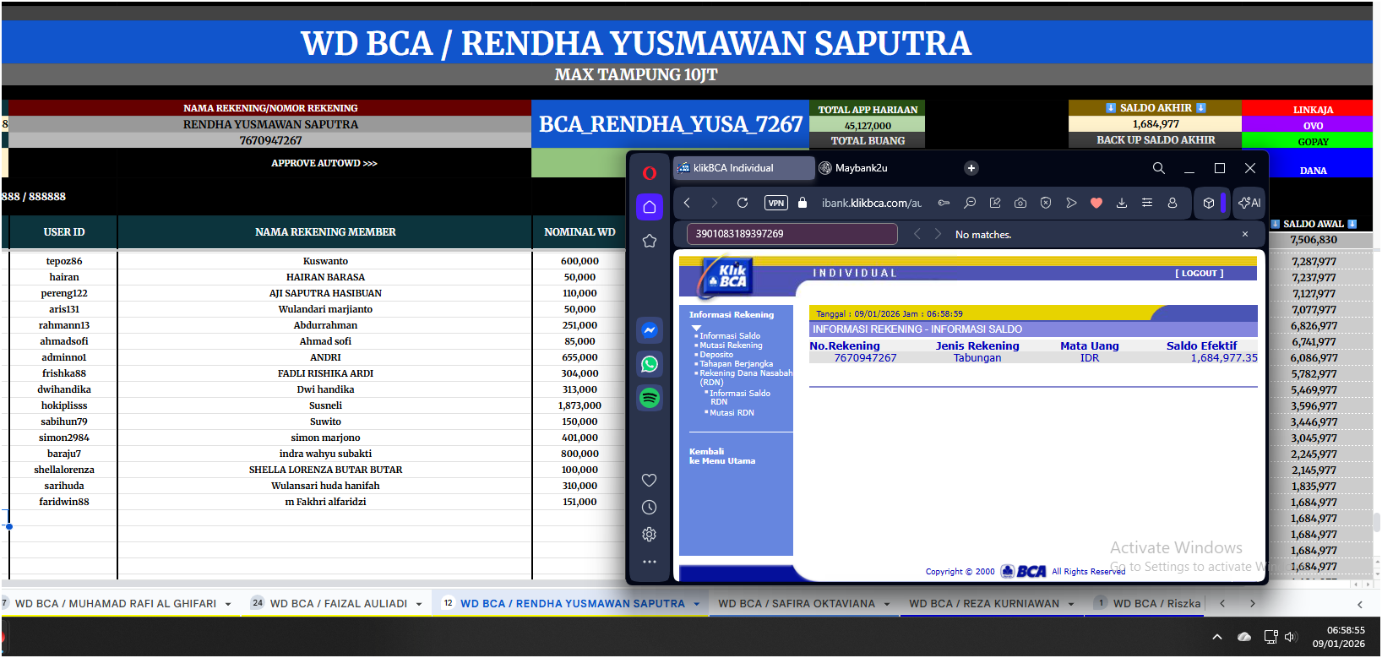This screenshot has width=1382, height=658.
Task: Open dropdown arrow for SAFIRA OKTAVIANA tab
Action: (887, 605)
